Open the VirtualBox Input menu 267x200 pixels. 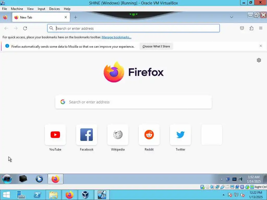[41, 9]
